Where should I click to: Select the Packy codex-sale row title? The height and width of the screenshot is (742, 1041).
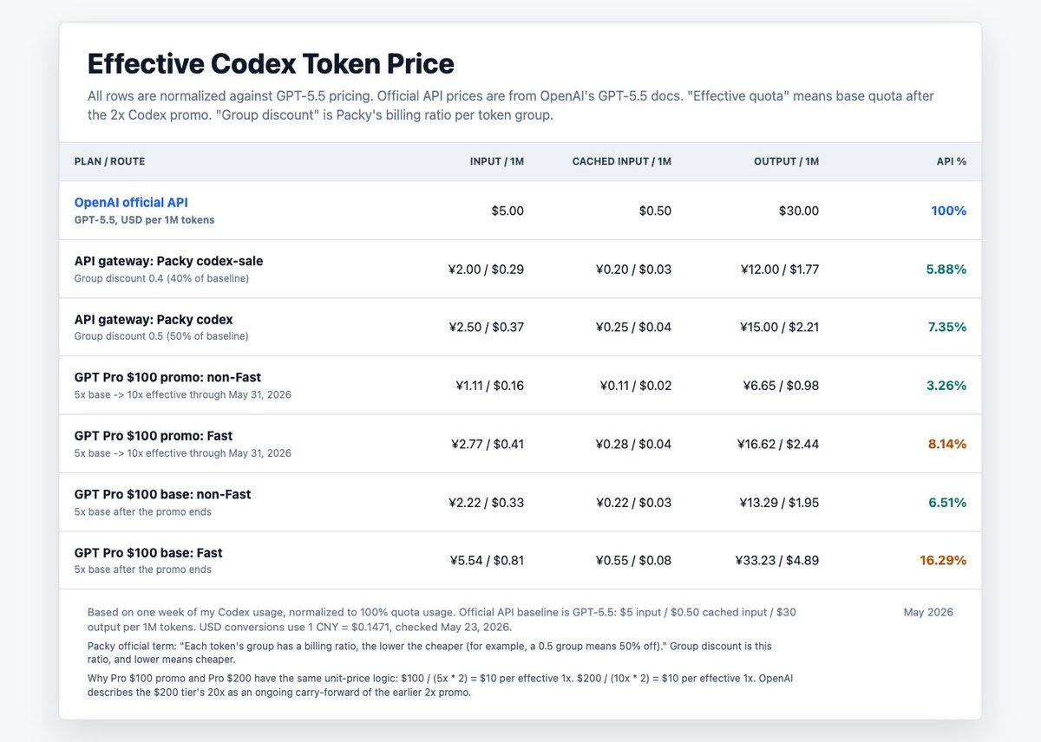[168, 261]
